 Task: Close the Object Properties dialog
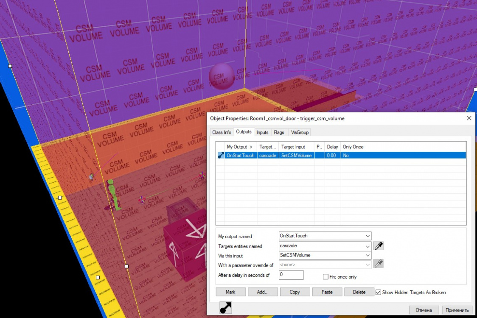(469, 118)
